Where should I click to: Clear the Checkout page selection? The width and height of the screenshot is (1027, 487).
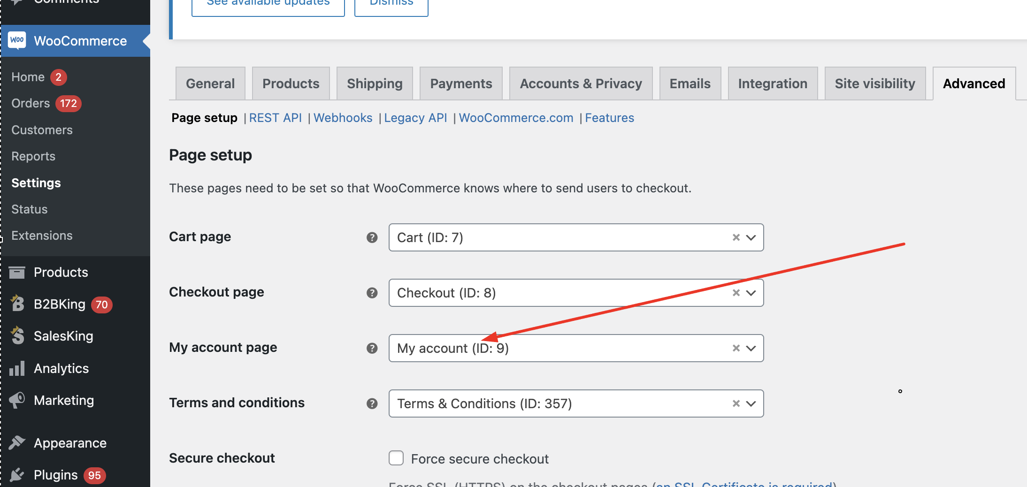click(736, 293)
